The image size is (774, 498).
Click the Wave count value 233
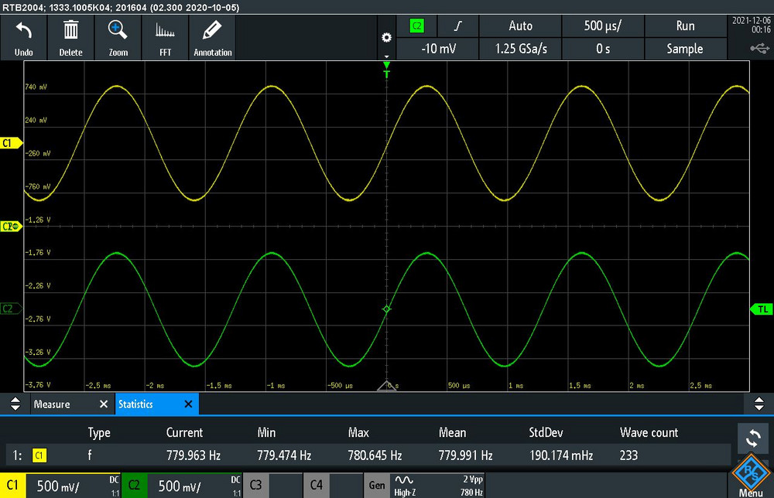628,455
